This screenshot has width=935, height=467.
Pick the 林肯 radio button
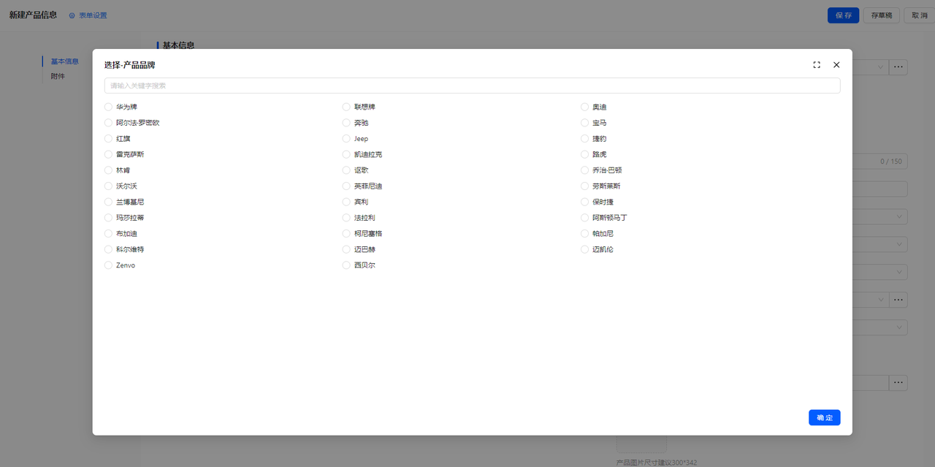(109, 170)
